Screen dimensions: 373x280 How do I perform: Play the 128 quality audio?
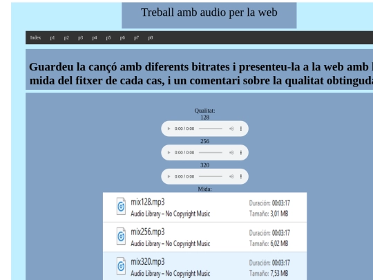(x=169, y=129)
